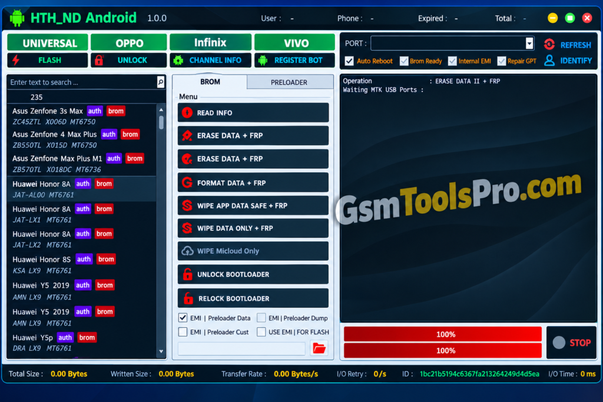Click the device search text field
Screen dimensions: 603x402
click(82, 82)
